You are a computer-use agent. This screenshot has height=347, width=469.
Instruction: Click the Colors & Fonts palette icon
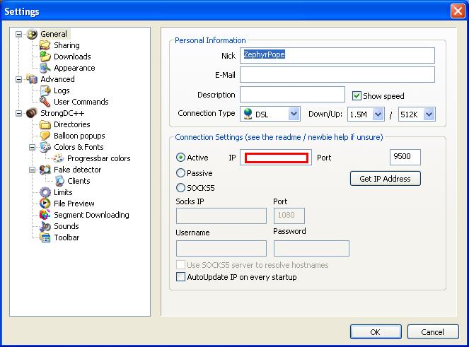coord(45,147)
